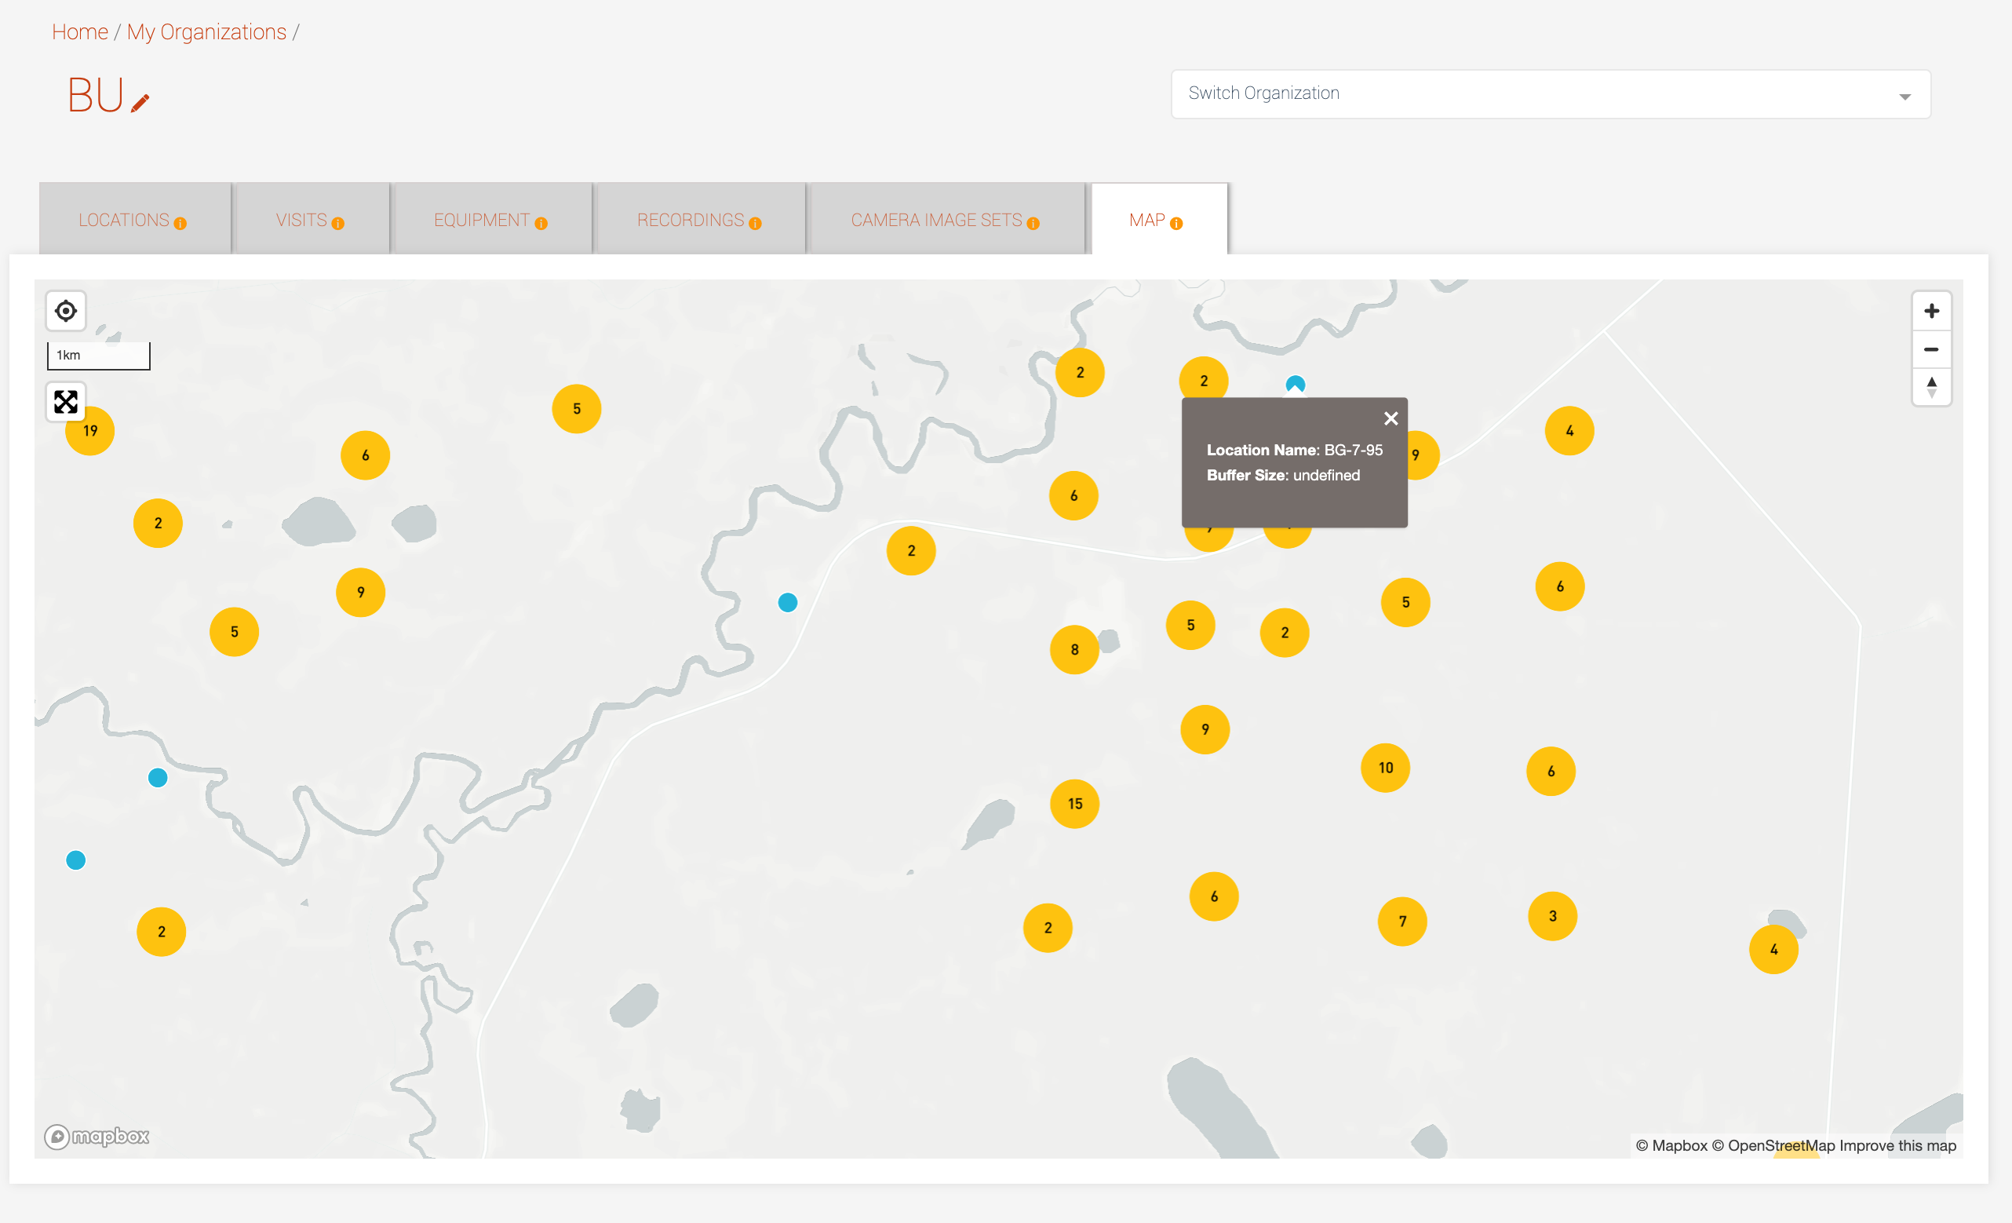This screenshot has height=1223, width=2012.
Task: Expand the cluster marker labeled 15
Action: 1074,804
